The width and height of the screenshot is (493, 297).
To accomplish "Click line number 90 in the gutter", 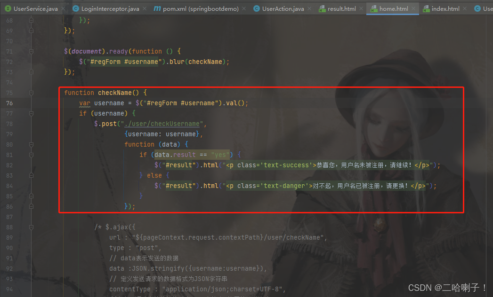I will pyautogui.click(x=9, y=248).
